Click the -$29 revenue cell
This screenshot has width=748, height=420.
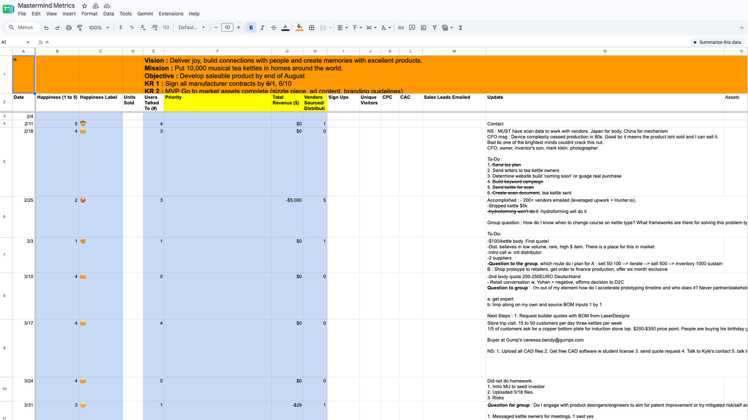[x=287, y=411]
